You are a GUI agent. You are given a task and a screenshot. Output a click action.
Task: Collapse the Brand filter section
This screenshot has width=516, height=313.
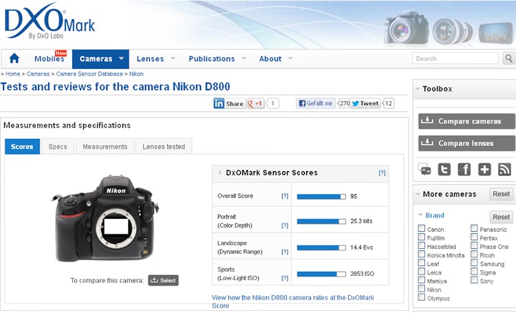[420, 215]
